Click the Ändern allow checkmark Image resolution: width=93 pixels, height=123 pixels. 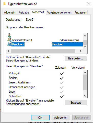click(62, 78)
